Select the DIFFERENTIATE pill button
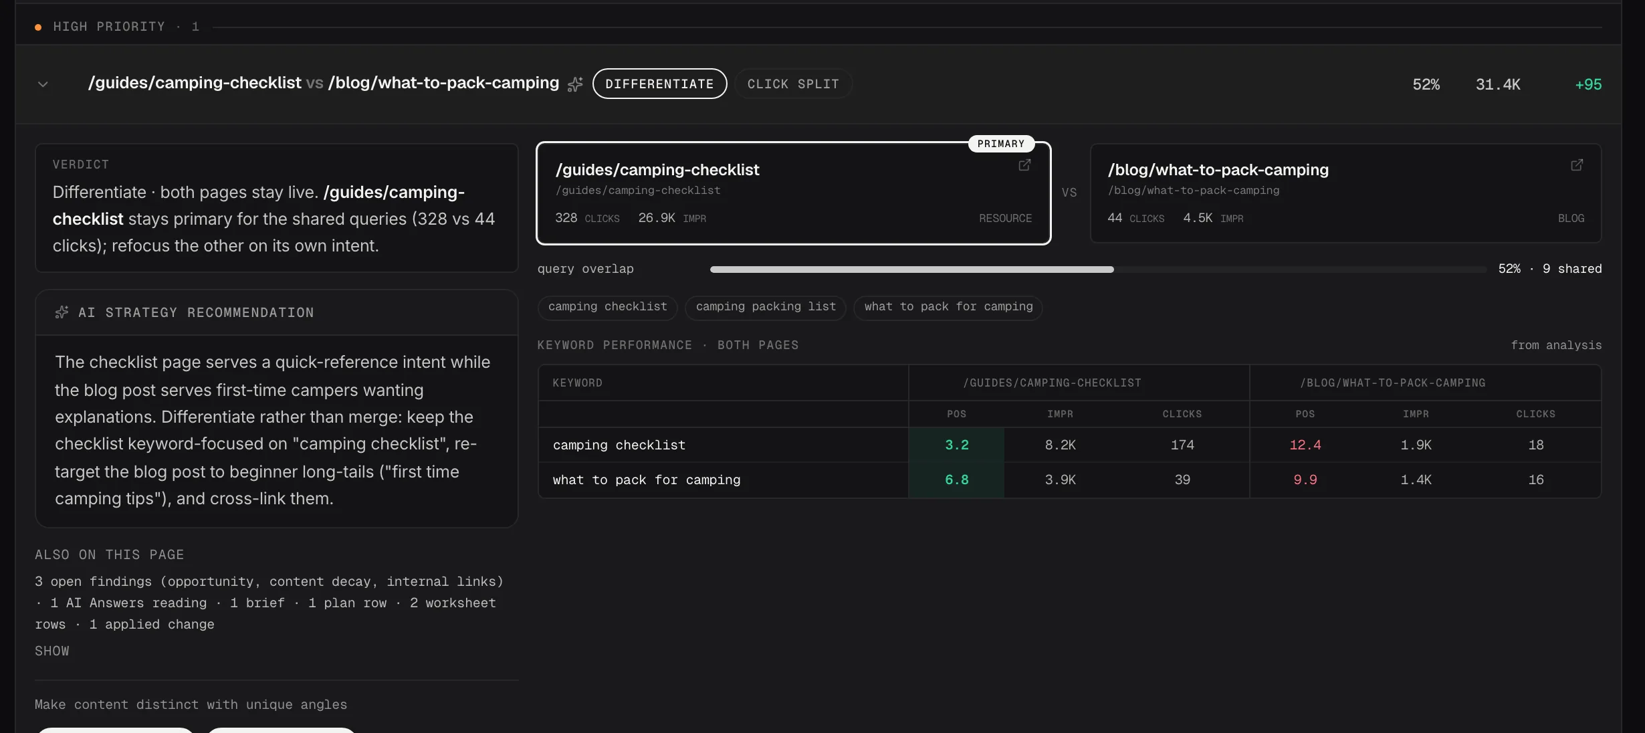 (x=659, y=84)
